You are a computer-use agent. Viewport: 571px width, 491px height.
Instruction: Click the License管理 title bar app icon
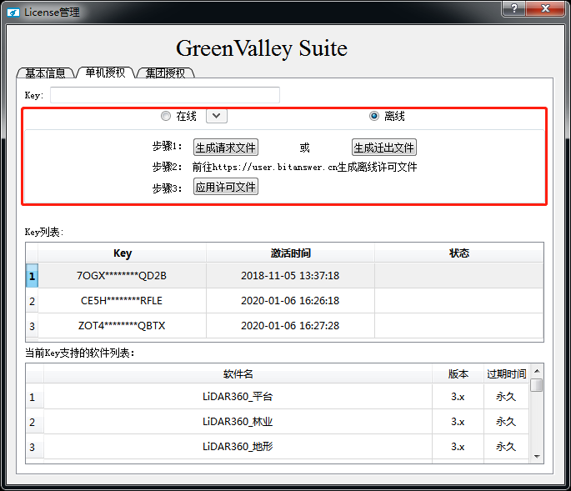pyautogui.click(x=13, y=13)
